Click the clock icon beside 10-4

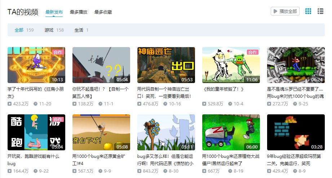pyautogui.click(x=230, y=104)
